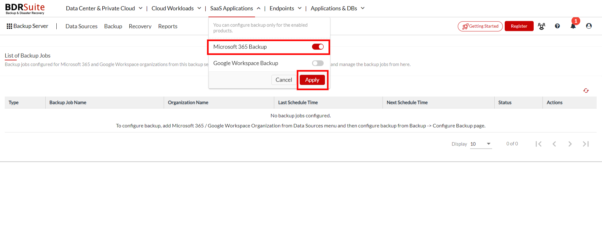Open the Backup menu
Screen dimensions: 602x243
click(x=113, y=26)
